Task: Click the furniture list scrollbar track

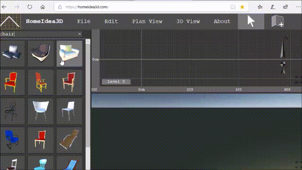Action: tap(88, 158)
